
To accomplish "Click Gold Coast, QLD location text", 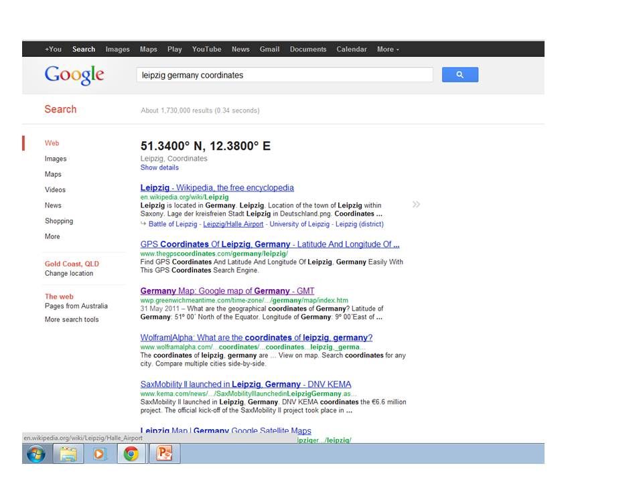I will [72, 264].
